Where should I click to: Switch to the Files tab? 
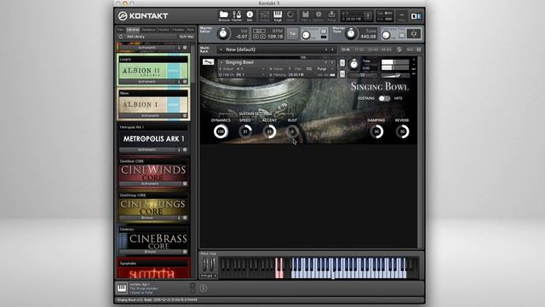click(x=121, y=30)
